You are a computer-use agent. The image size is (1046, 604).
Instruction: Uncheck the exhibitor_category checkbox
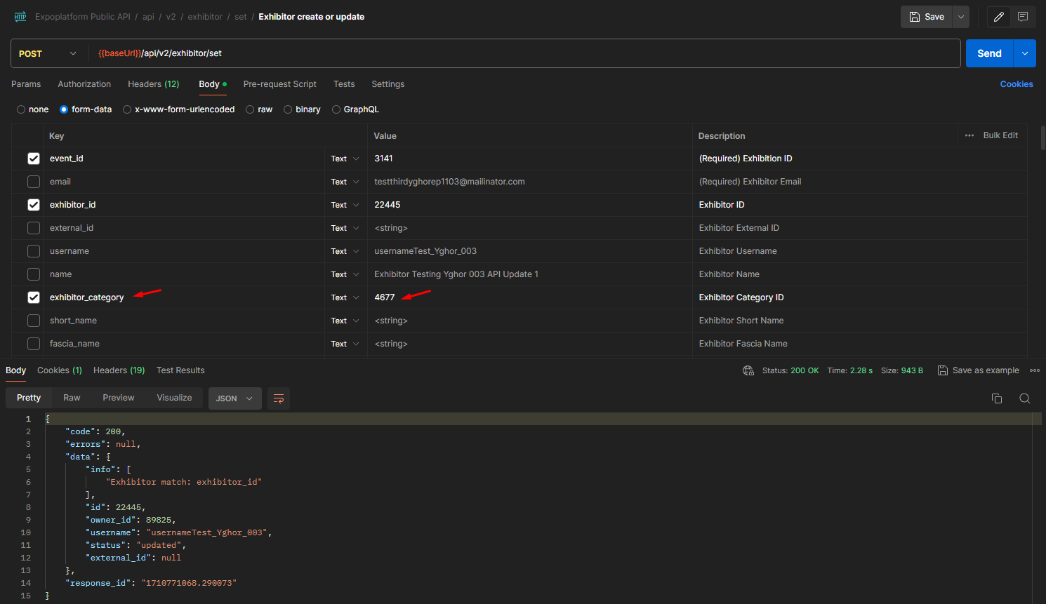tap(34, 297)
